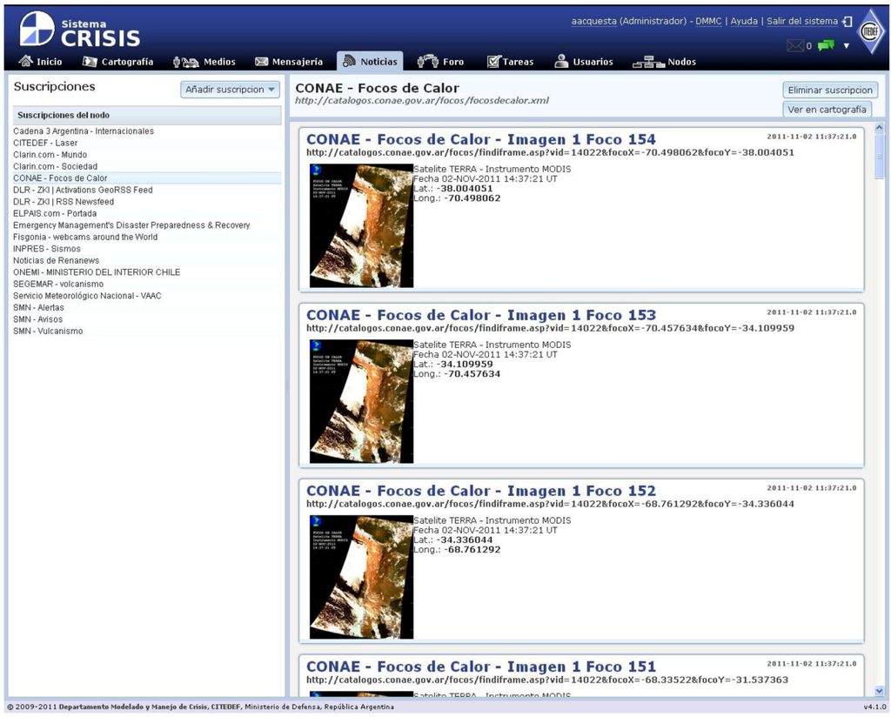Click the Suscripciones del nodo header
This screenshot has height=717, width=891.
pos(147,116)
